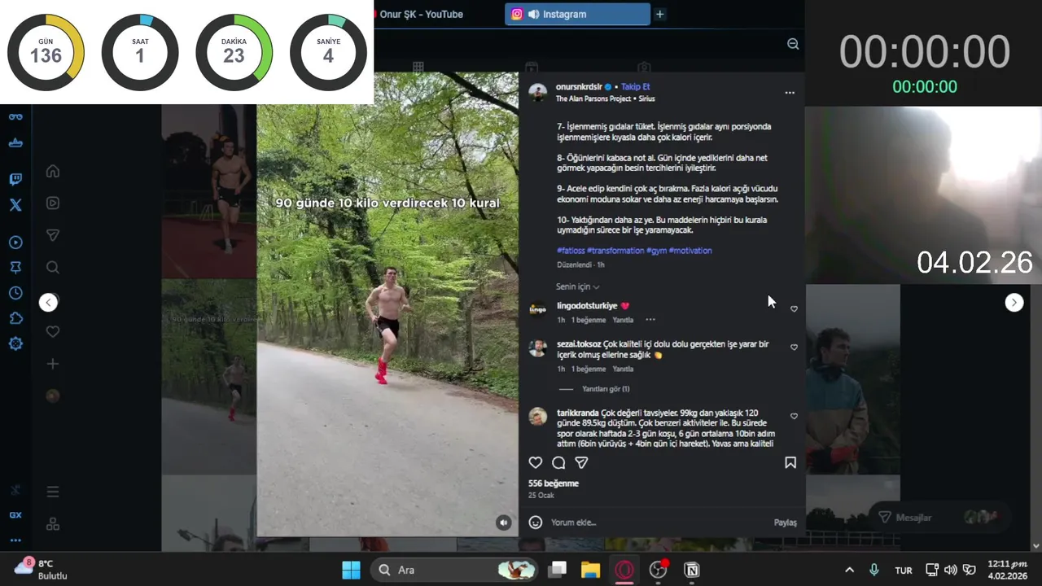Open the weather widget showing 8°C
The width and height of the screenshot is (1042, 586).
[42, 569]
